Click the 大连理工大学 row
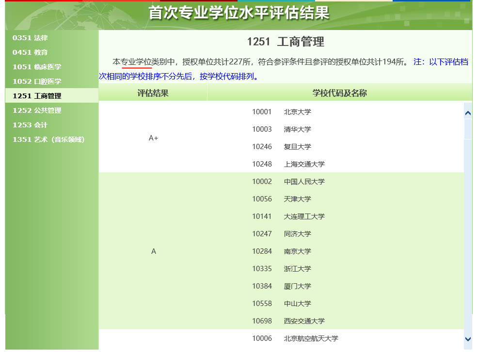Screen dimensions: 477x352 [x=335, y=216]
